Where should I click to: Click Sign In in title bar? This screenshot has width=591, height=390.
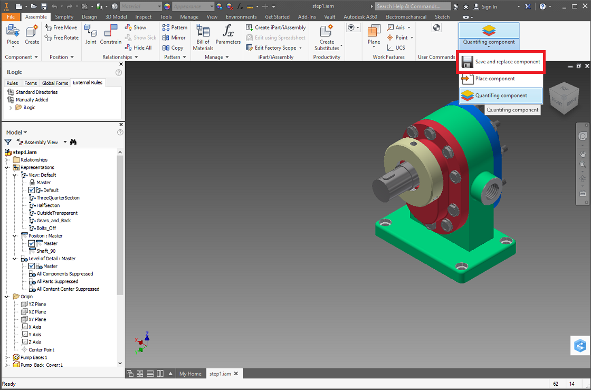click(x=485, y=6)
